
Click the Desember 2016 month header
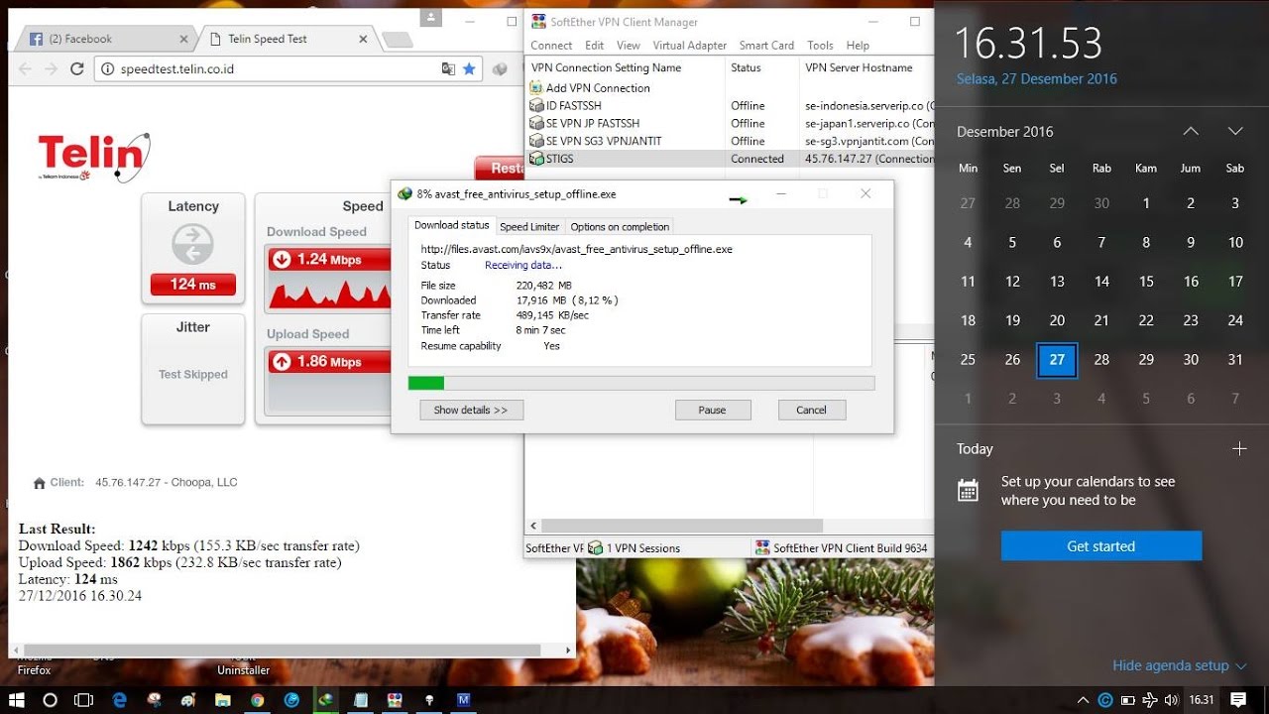[x=1005, y=131]
